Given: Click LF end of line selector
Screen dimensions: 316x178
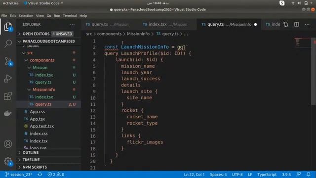Looking at the screenshot, I should 250,175.
